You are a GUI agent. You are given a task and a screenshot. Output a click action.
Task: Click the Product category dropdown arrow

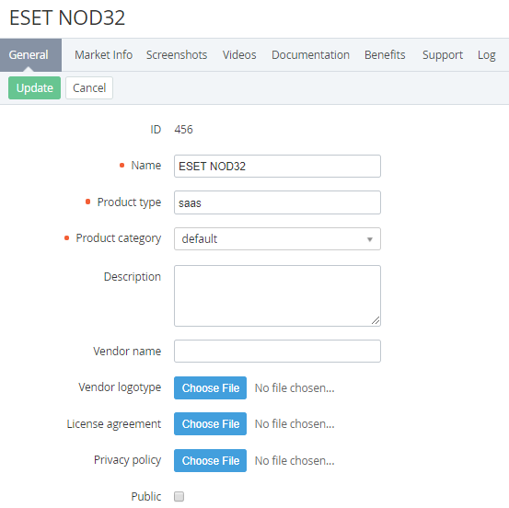[x=369, y=239]
